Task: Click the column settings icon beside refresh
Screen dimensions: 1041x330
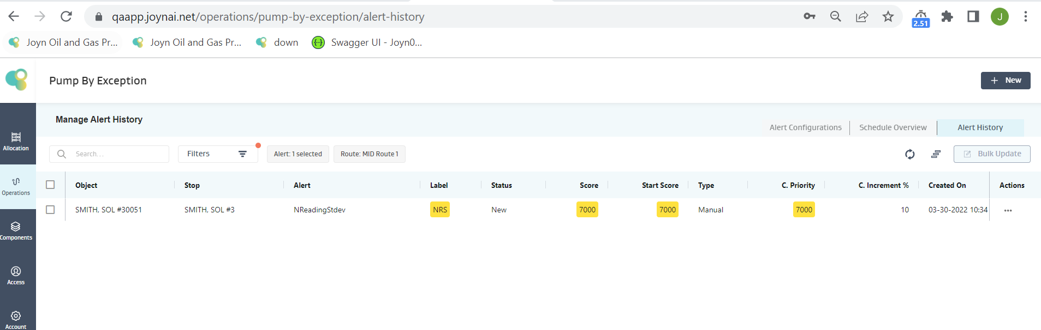Action: (936, 154)
